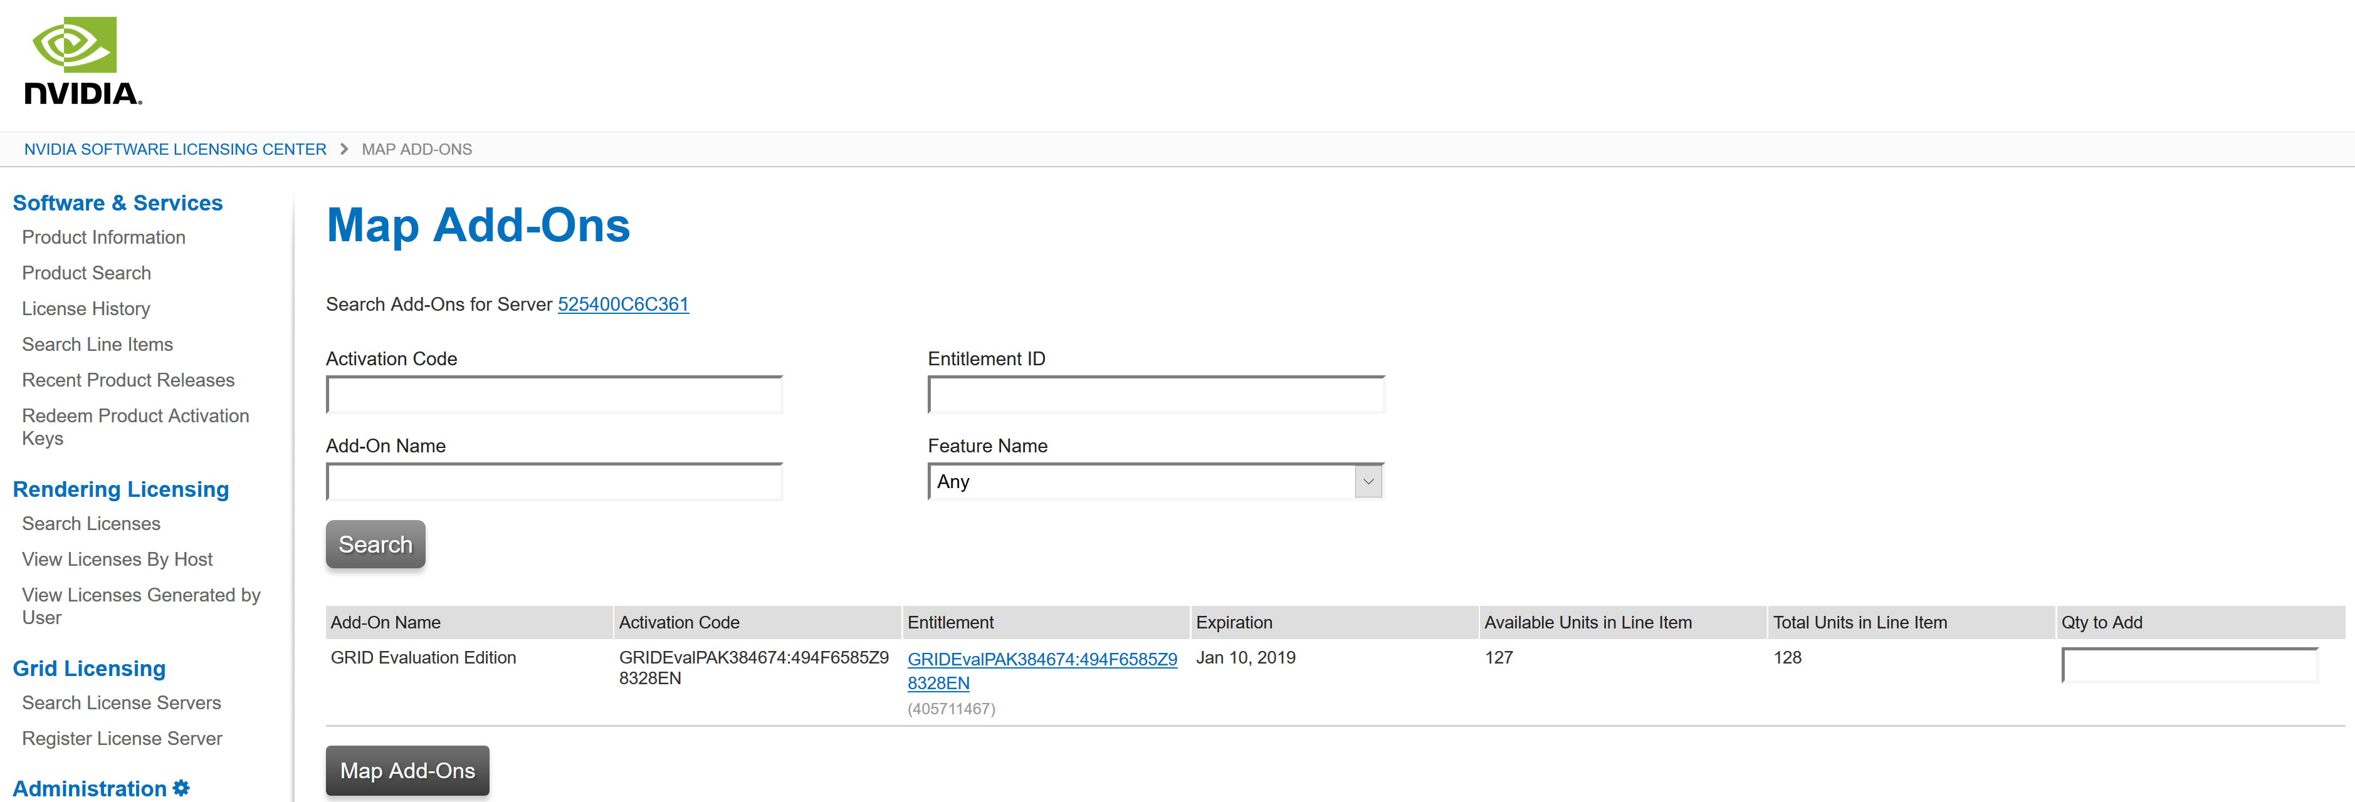Go to NVIDIA Software Licensing Center breadcrumb
Viewport: 2355px width, 802px height.
click(x=175, y=149)
